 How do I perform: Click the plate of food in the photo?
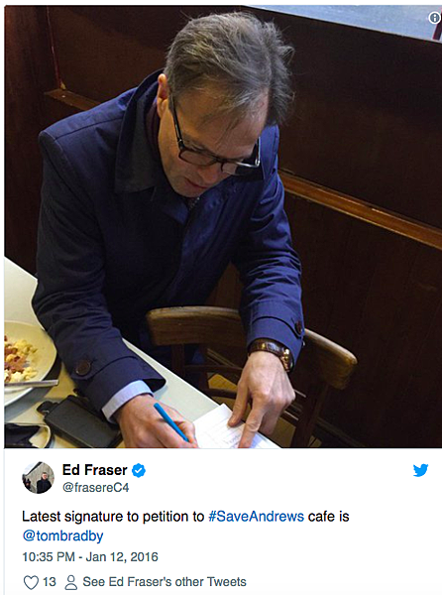(x=27, y=359)
